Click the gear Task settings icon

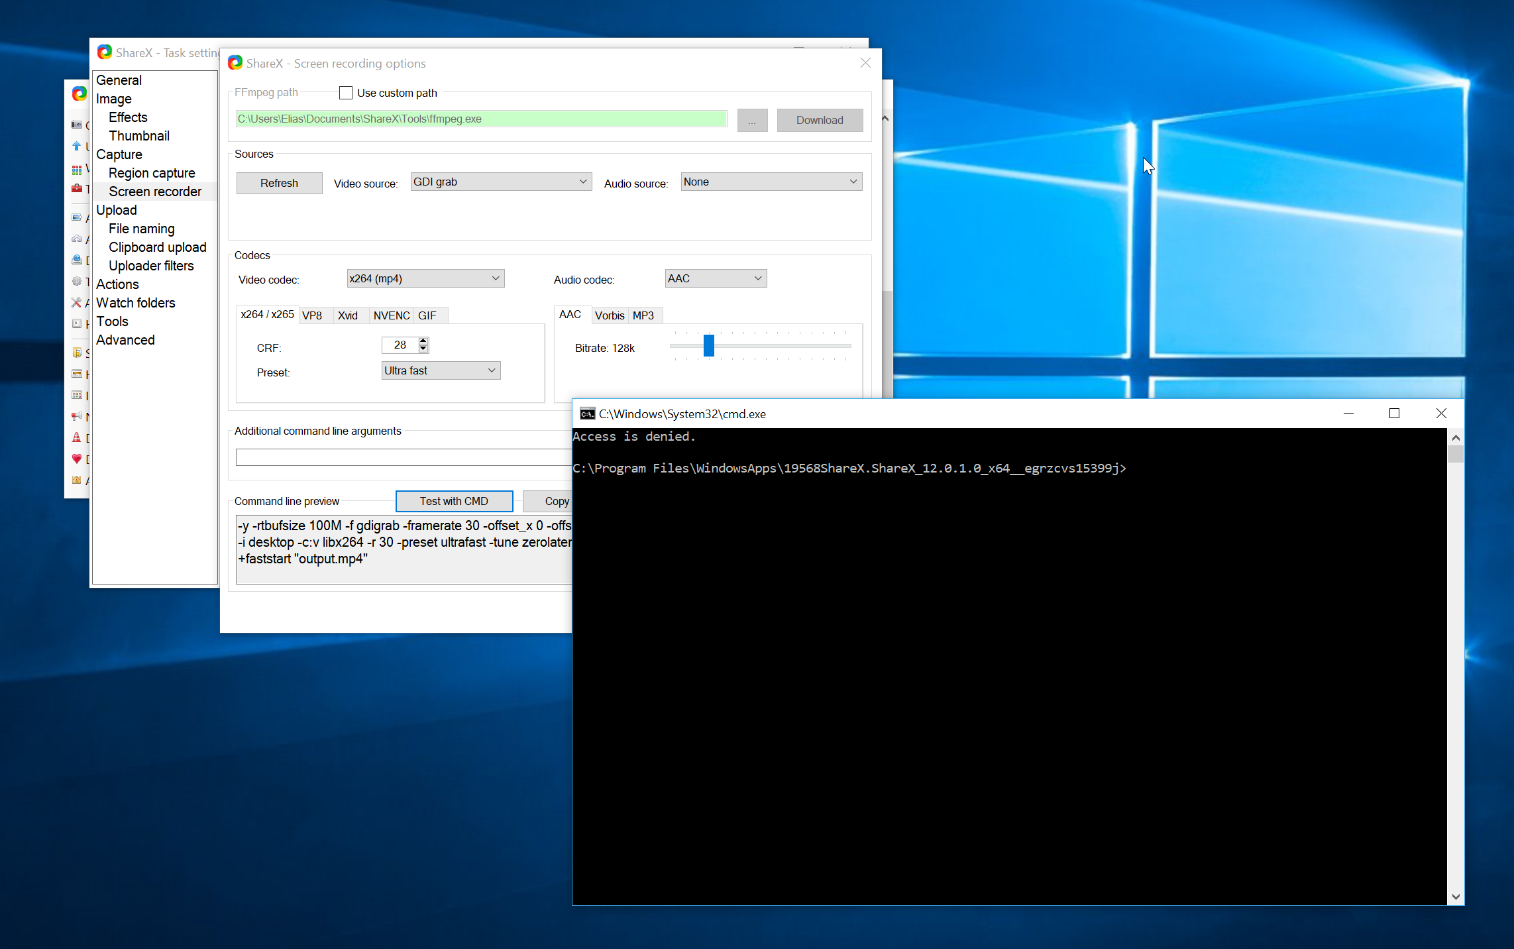coord(77,281)
